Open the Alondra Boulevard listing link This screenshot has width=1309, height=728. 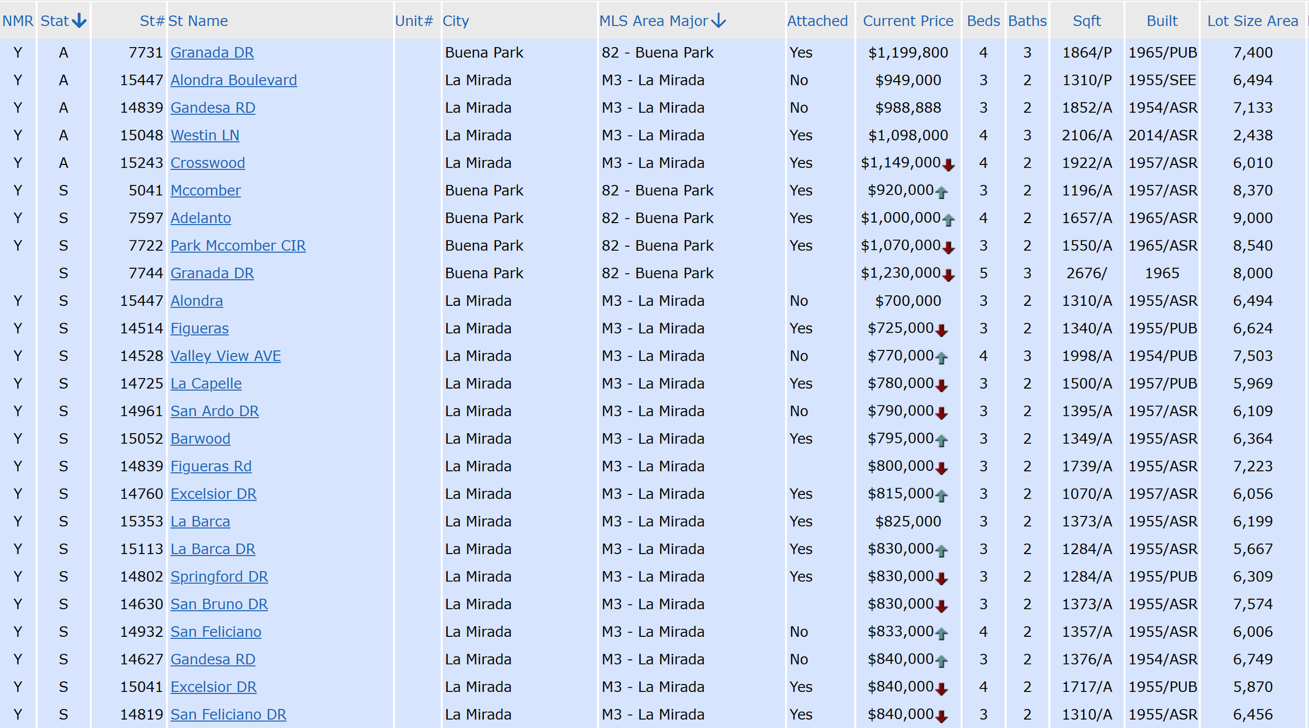click(234, 80)
